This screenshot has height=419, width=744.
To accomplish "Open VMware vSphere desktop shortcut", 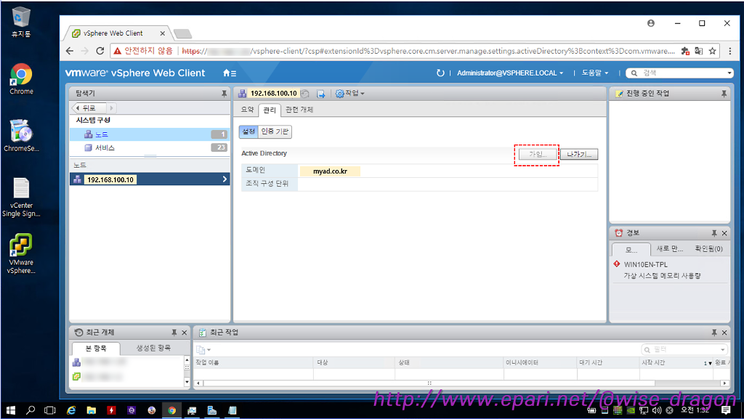I will tap(21, 253).
